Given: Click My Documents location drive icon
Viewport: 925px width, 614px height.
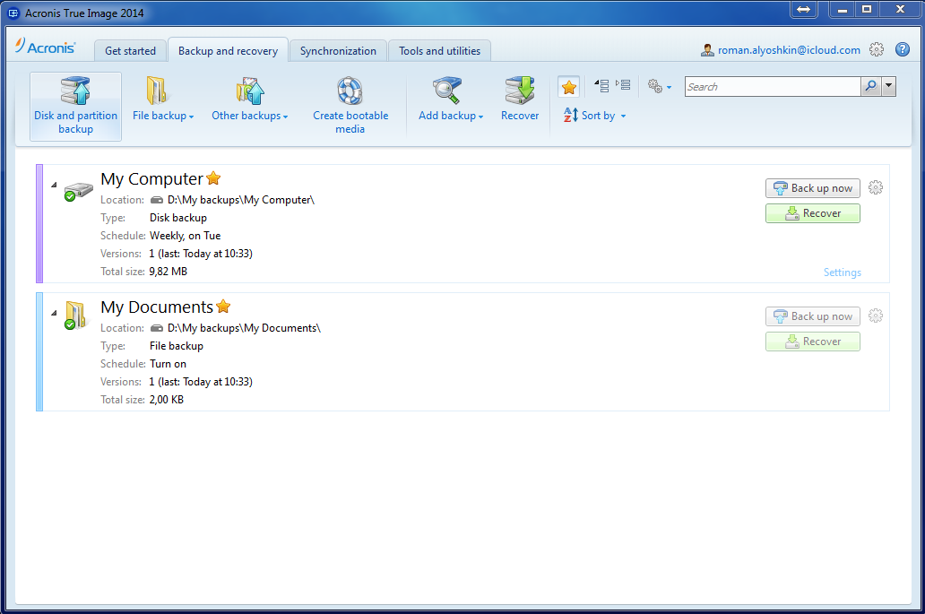Looking at the screenshot, I should click(x=157, y=328).
